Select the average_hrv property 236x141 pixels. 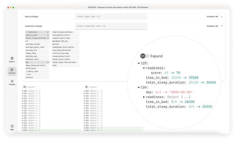pyautogui.click(x=32, y=50)
